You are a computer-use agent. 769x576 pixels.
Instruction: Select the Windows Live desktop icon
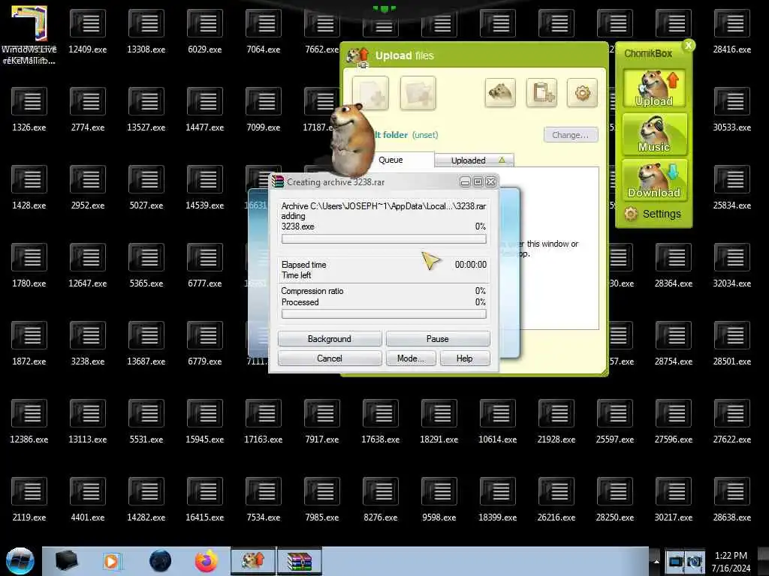[29, 35]
